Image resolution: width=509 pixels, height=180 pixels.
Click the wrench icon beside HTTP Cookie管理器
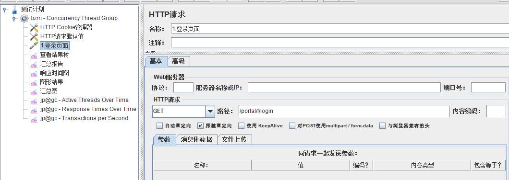34,27
